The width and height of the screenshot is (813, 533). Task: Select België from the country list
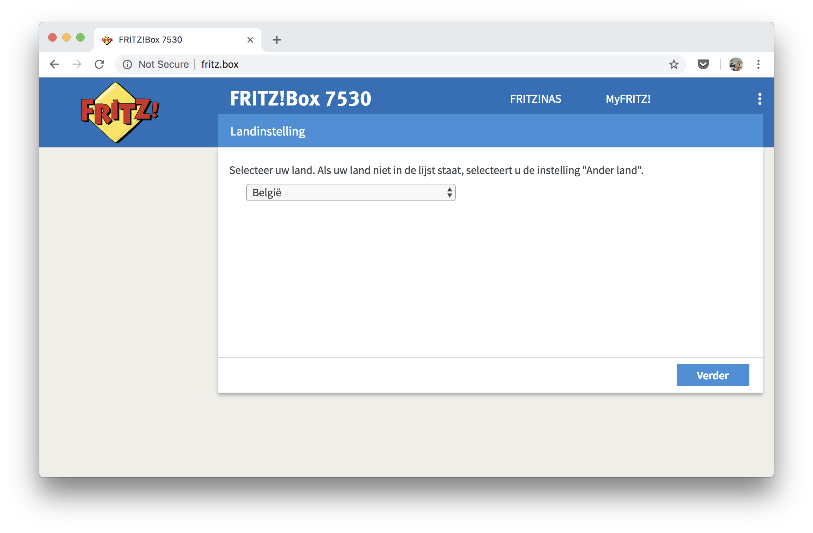pyautogui.click(x=350, y=191)
